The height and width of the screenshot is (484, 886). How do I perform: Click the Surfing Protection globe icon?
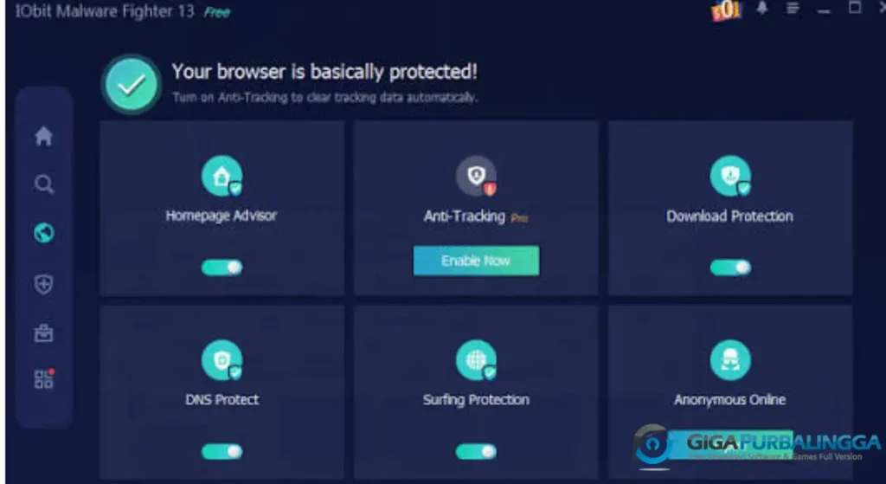coord(477,360)
